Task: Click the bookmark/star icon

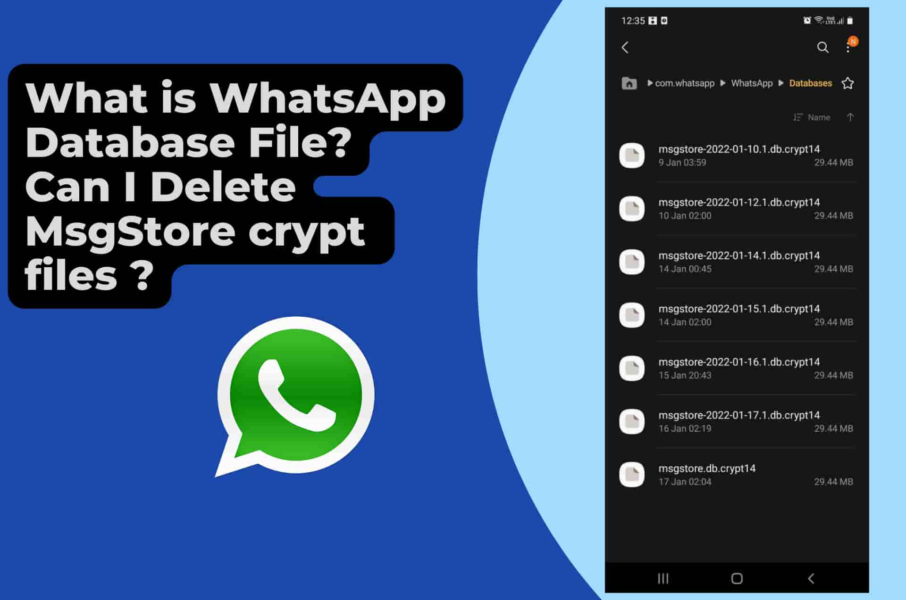Action: 847,83
